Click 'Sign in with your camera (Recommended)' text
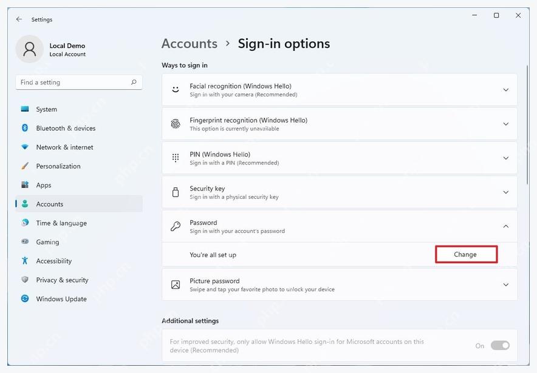 pos(243,95)
